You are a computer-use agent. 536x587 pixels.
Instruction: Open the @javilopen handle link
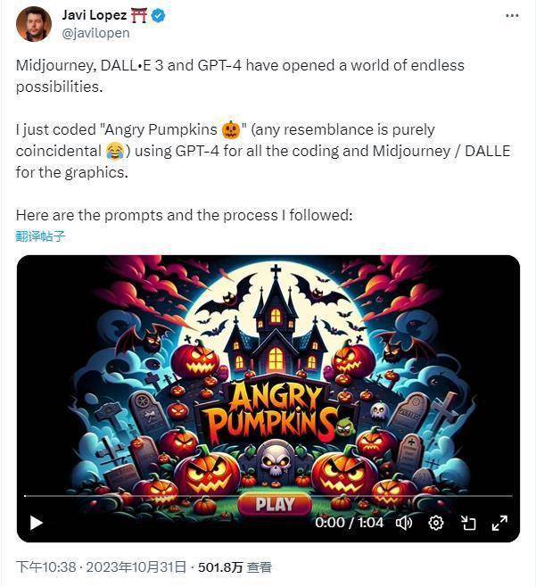click(x=95, y=33)
